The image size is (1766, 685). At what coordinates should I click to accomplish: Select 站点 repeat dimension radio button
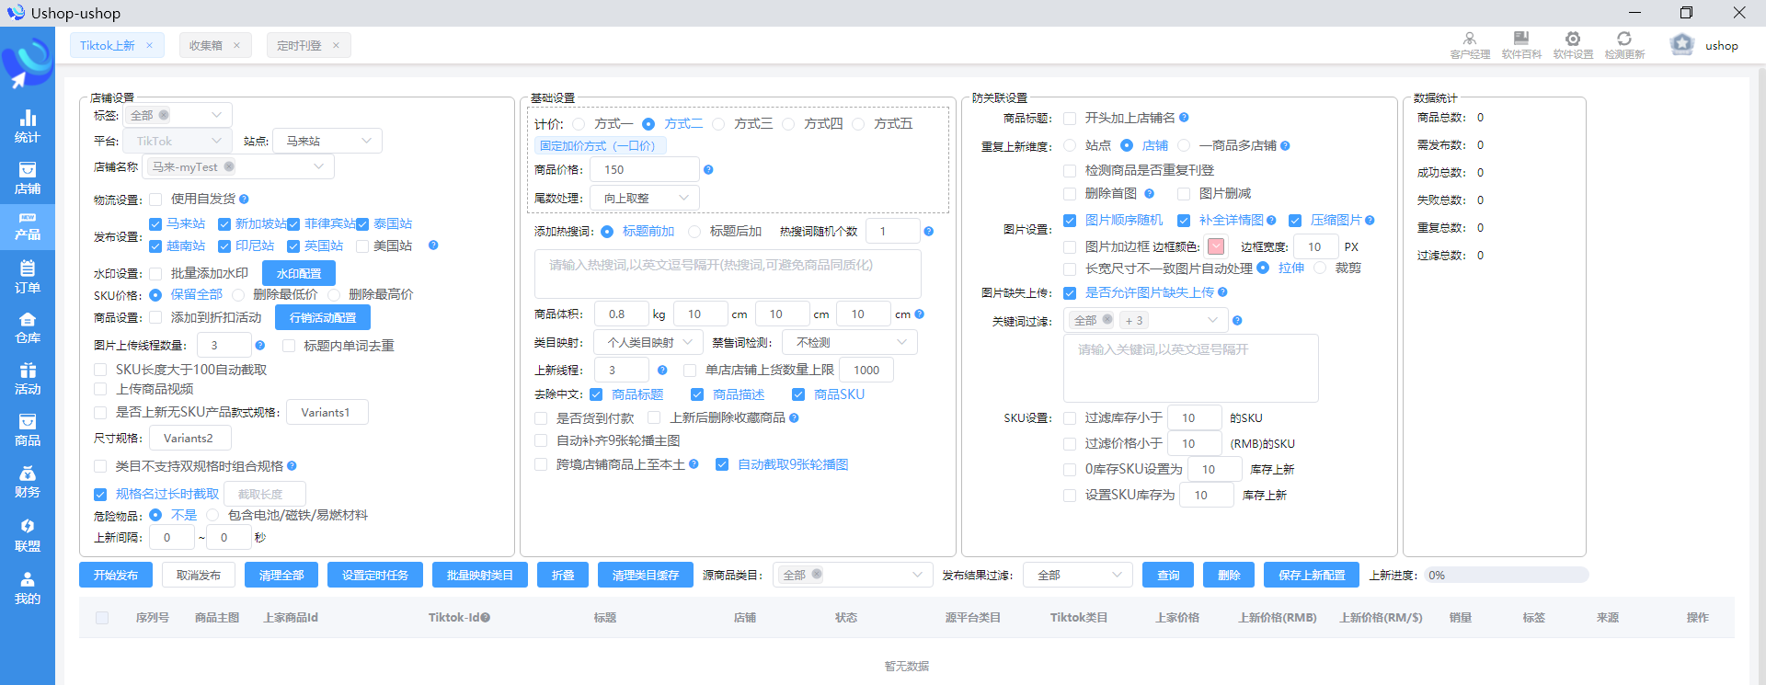tap(1070, 145)
